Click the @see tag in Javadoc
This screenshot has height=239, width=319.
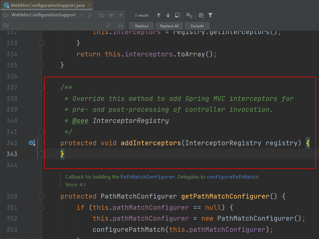(x=80, y=121)
